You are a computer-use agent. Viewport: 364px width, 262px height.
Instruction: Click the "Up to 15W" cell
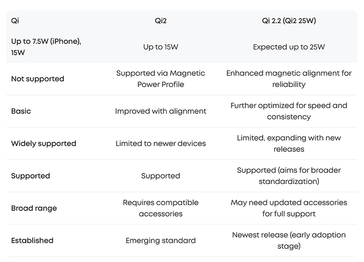[160, 47]
